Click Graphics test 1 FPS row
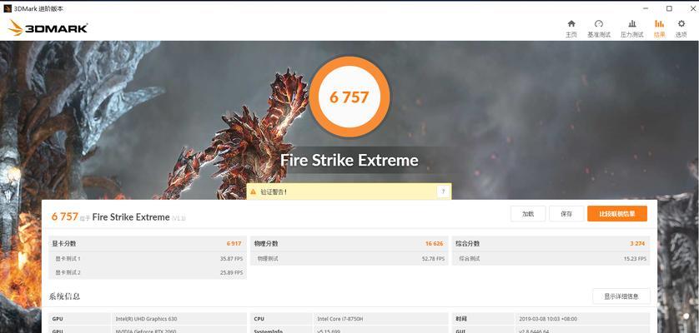Screen dimensions: 699x333 click(147, 258)
